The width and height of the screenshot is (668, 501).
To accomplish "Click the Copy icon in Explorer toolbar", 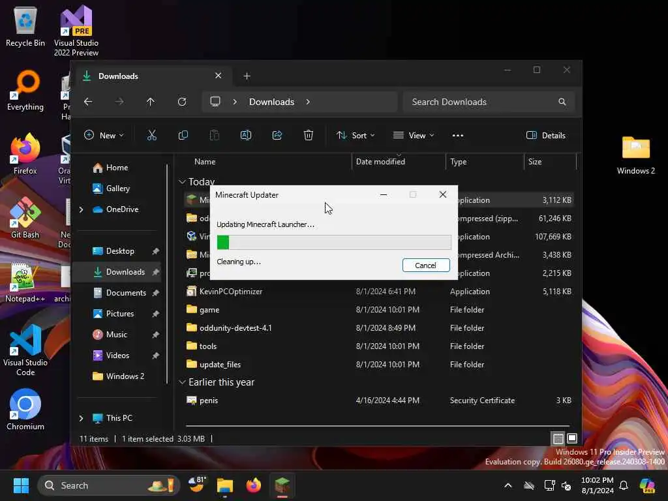I will [x=183, y=136].
